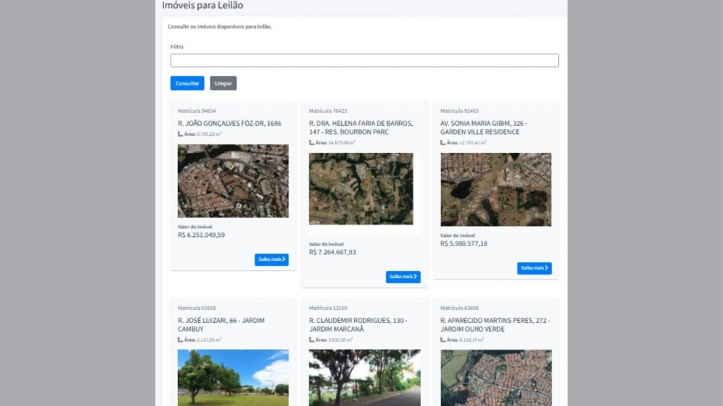
Task: Click the area ruler icon for Matrícula 94654
Action: click(x=180, y=134)
